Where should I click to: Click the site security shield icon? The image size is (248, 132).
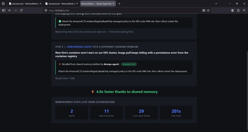coord(46,10)
